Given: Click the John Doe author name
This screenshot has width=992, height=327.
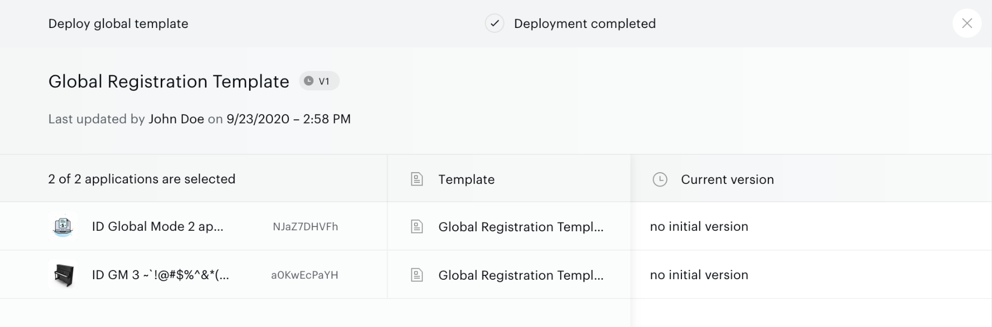Looking at the screenshot, I should coord(176,119).
